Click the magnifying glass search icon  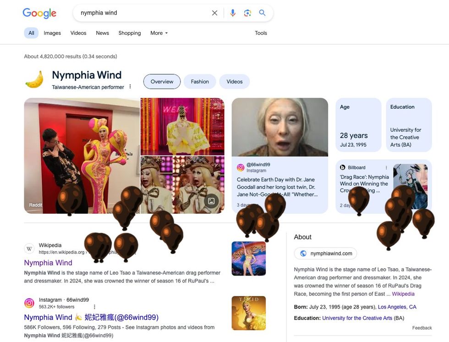pos(262,13)
